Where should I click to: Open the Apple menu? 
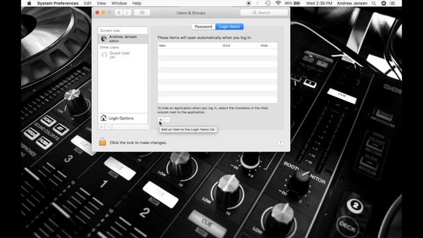(x=29, y=3)
